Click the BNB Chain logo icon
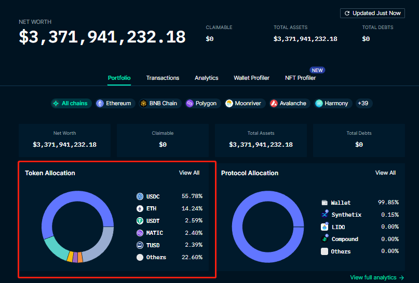The height and width of the screenshot is (283, 419). tap(143, 104)
